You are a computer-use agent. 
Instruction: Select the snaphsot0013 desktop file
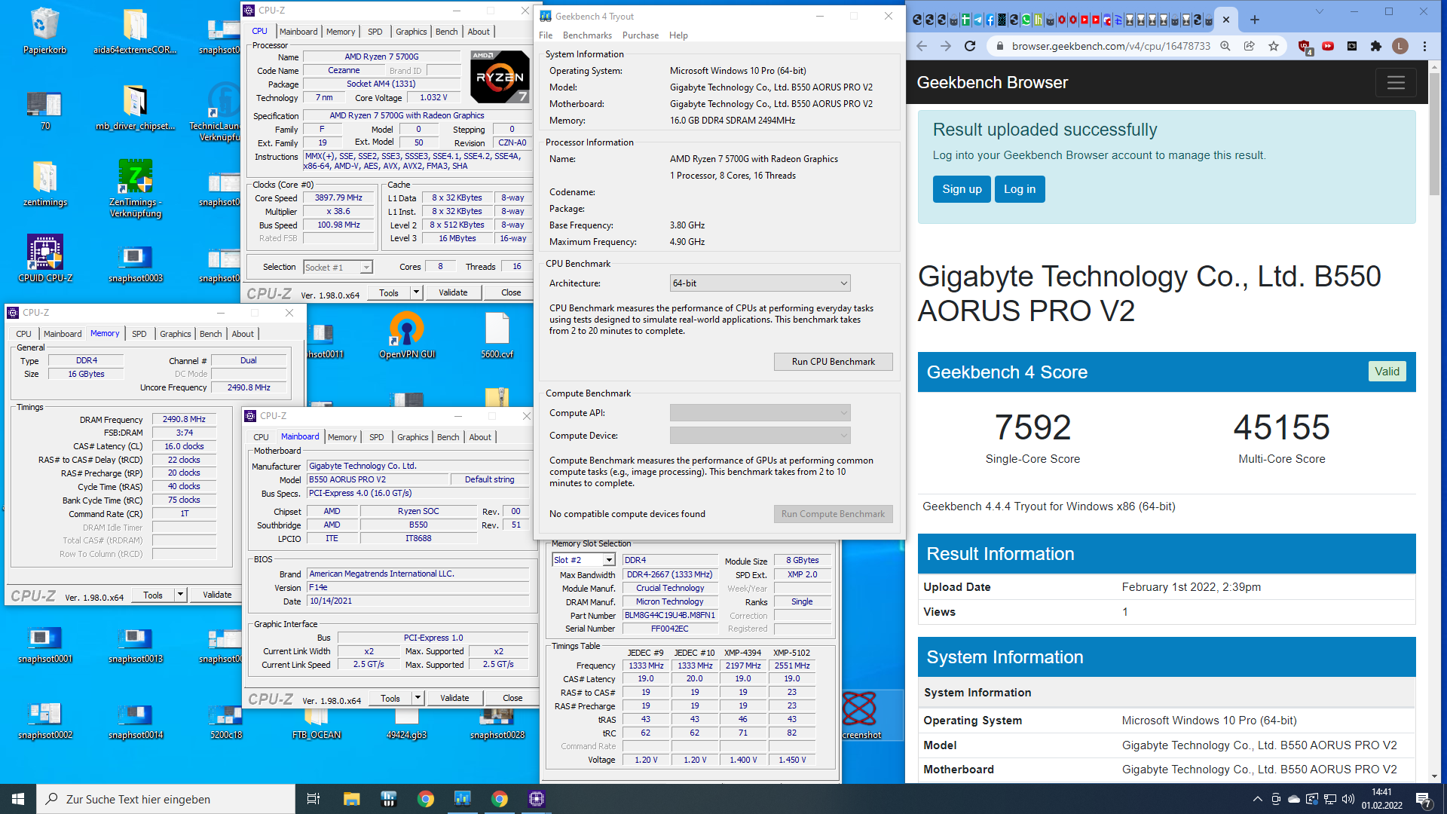[135, 644]
